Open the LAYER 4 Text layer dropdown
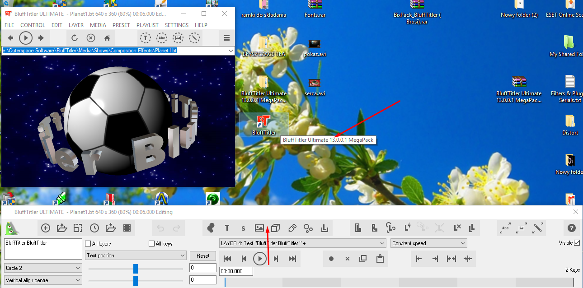 (x=302, y=243)
